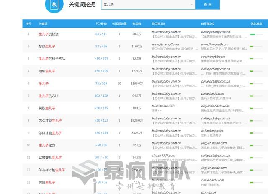This screenshot has width=268, height=194.
Task: Click PC/mobile index 103 / <50
Action: [x=101, y=158]
